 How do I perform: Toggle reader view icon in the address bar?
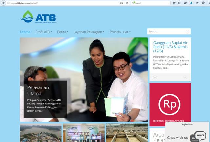coord(121,3)
